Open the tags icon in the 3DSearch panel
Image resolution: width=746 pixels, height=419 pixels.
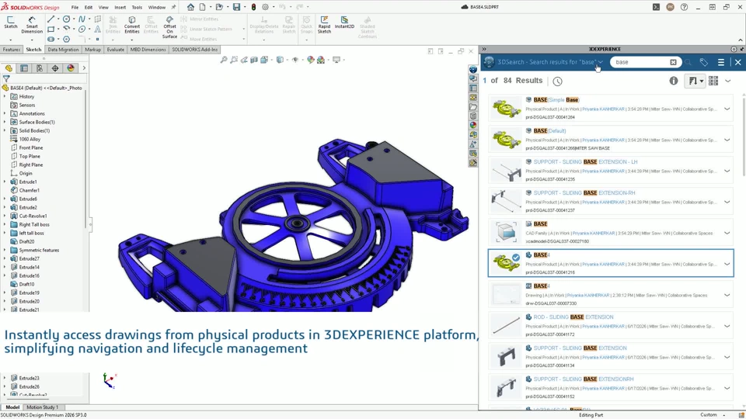[704, 62]
